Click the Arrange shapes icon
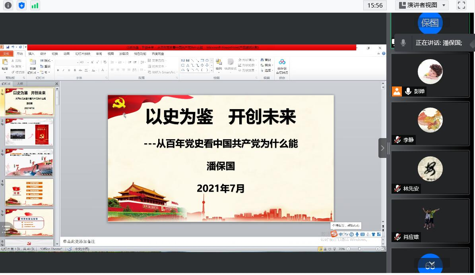475x275 pixels. click(219, 65)
